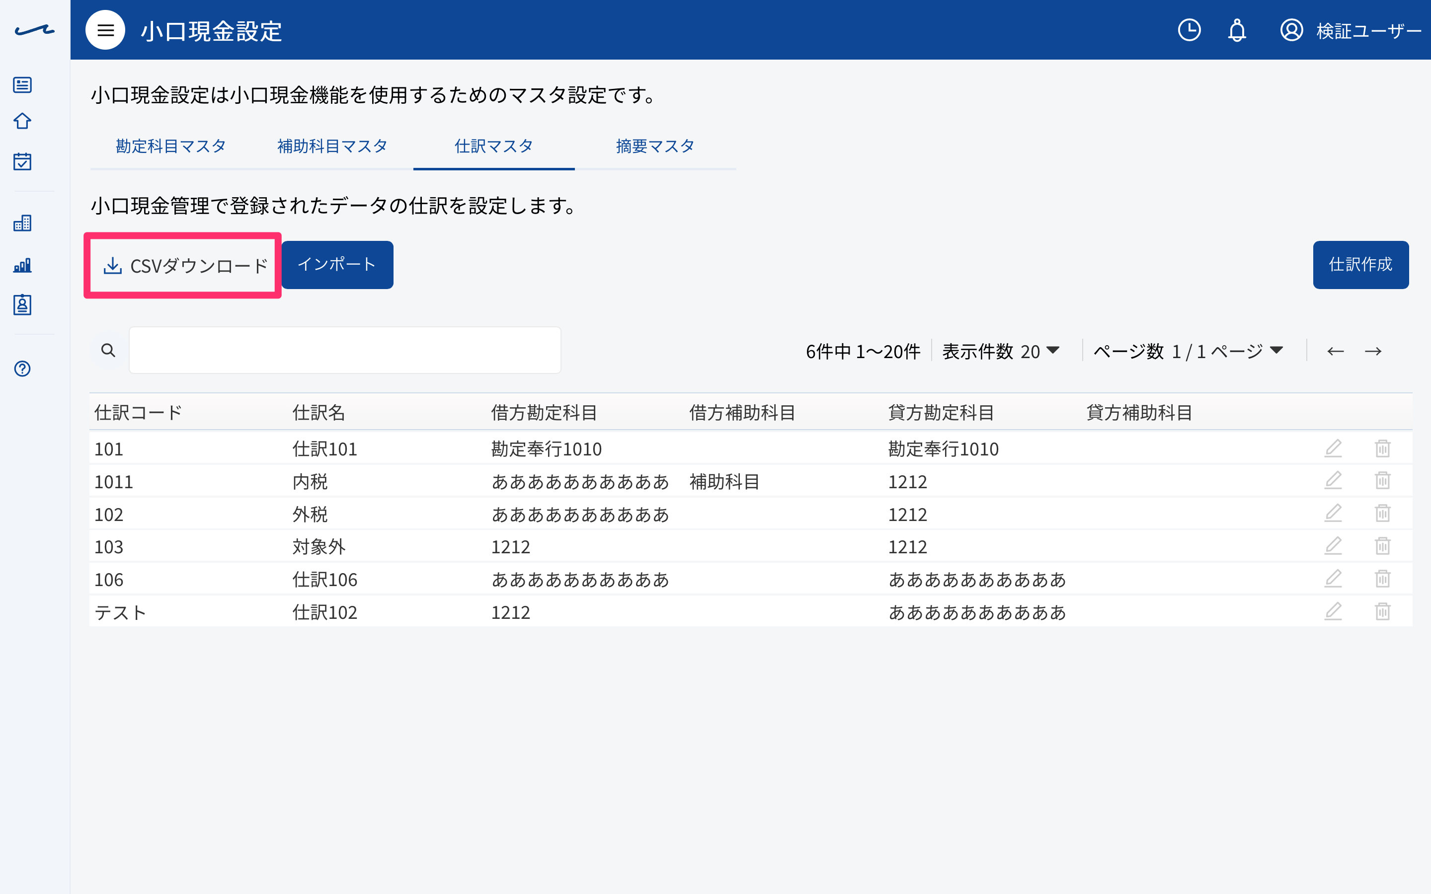
Task: Open the contact badge sidebar icon
Action: 22,305
